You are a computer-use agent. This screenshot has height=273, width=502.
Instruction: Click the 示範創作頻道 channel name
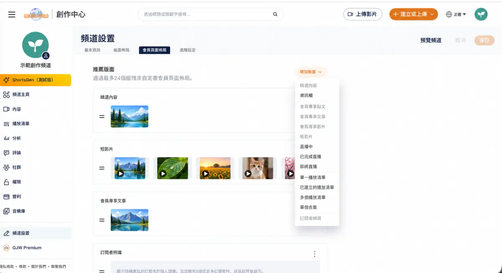(36, 66)
